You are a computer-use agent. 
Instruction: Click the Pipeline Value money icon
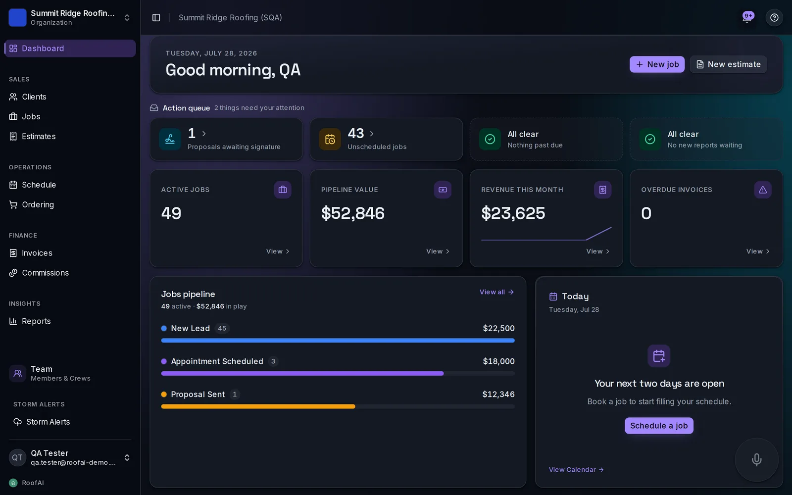pyautogui.click(x=443, y=190)
